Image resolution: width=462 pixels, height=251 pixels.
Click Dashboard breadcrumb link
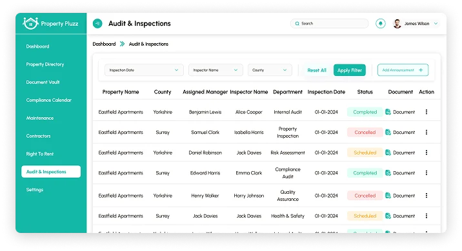tap(104, 44)
